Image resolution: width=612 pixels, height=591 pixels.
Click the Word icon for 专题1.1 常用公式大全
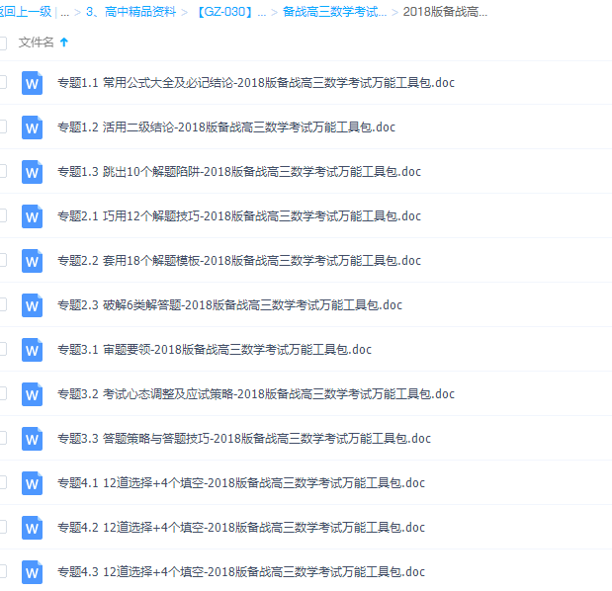pos(33,83)
